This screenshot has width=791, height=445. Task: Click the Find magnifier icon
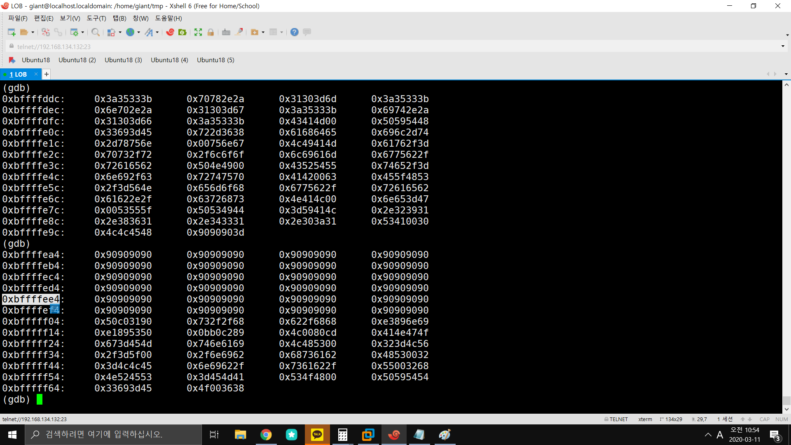click(x=95, y=32)
